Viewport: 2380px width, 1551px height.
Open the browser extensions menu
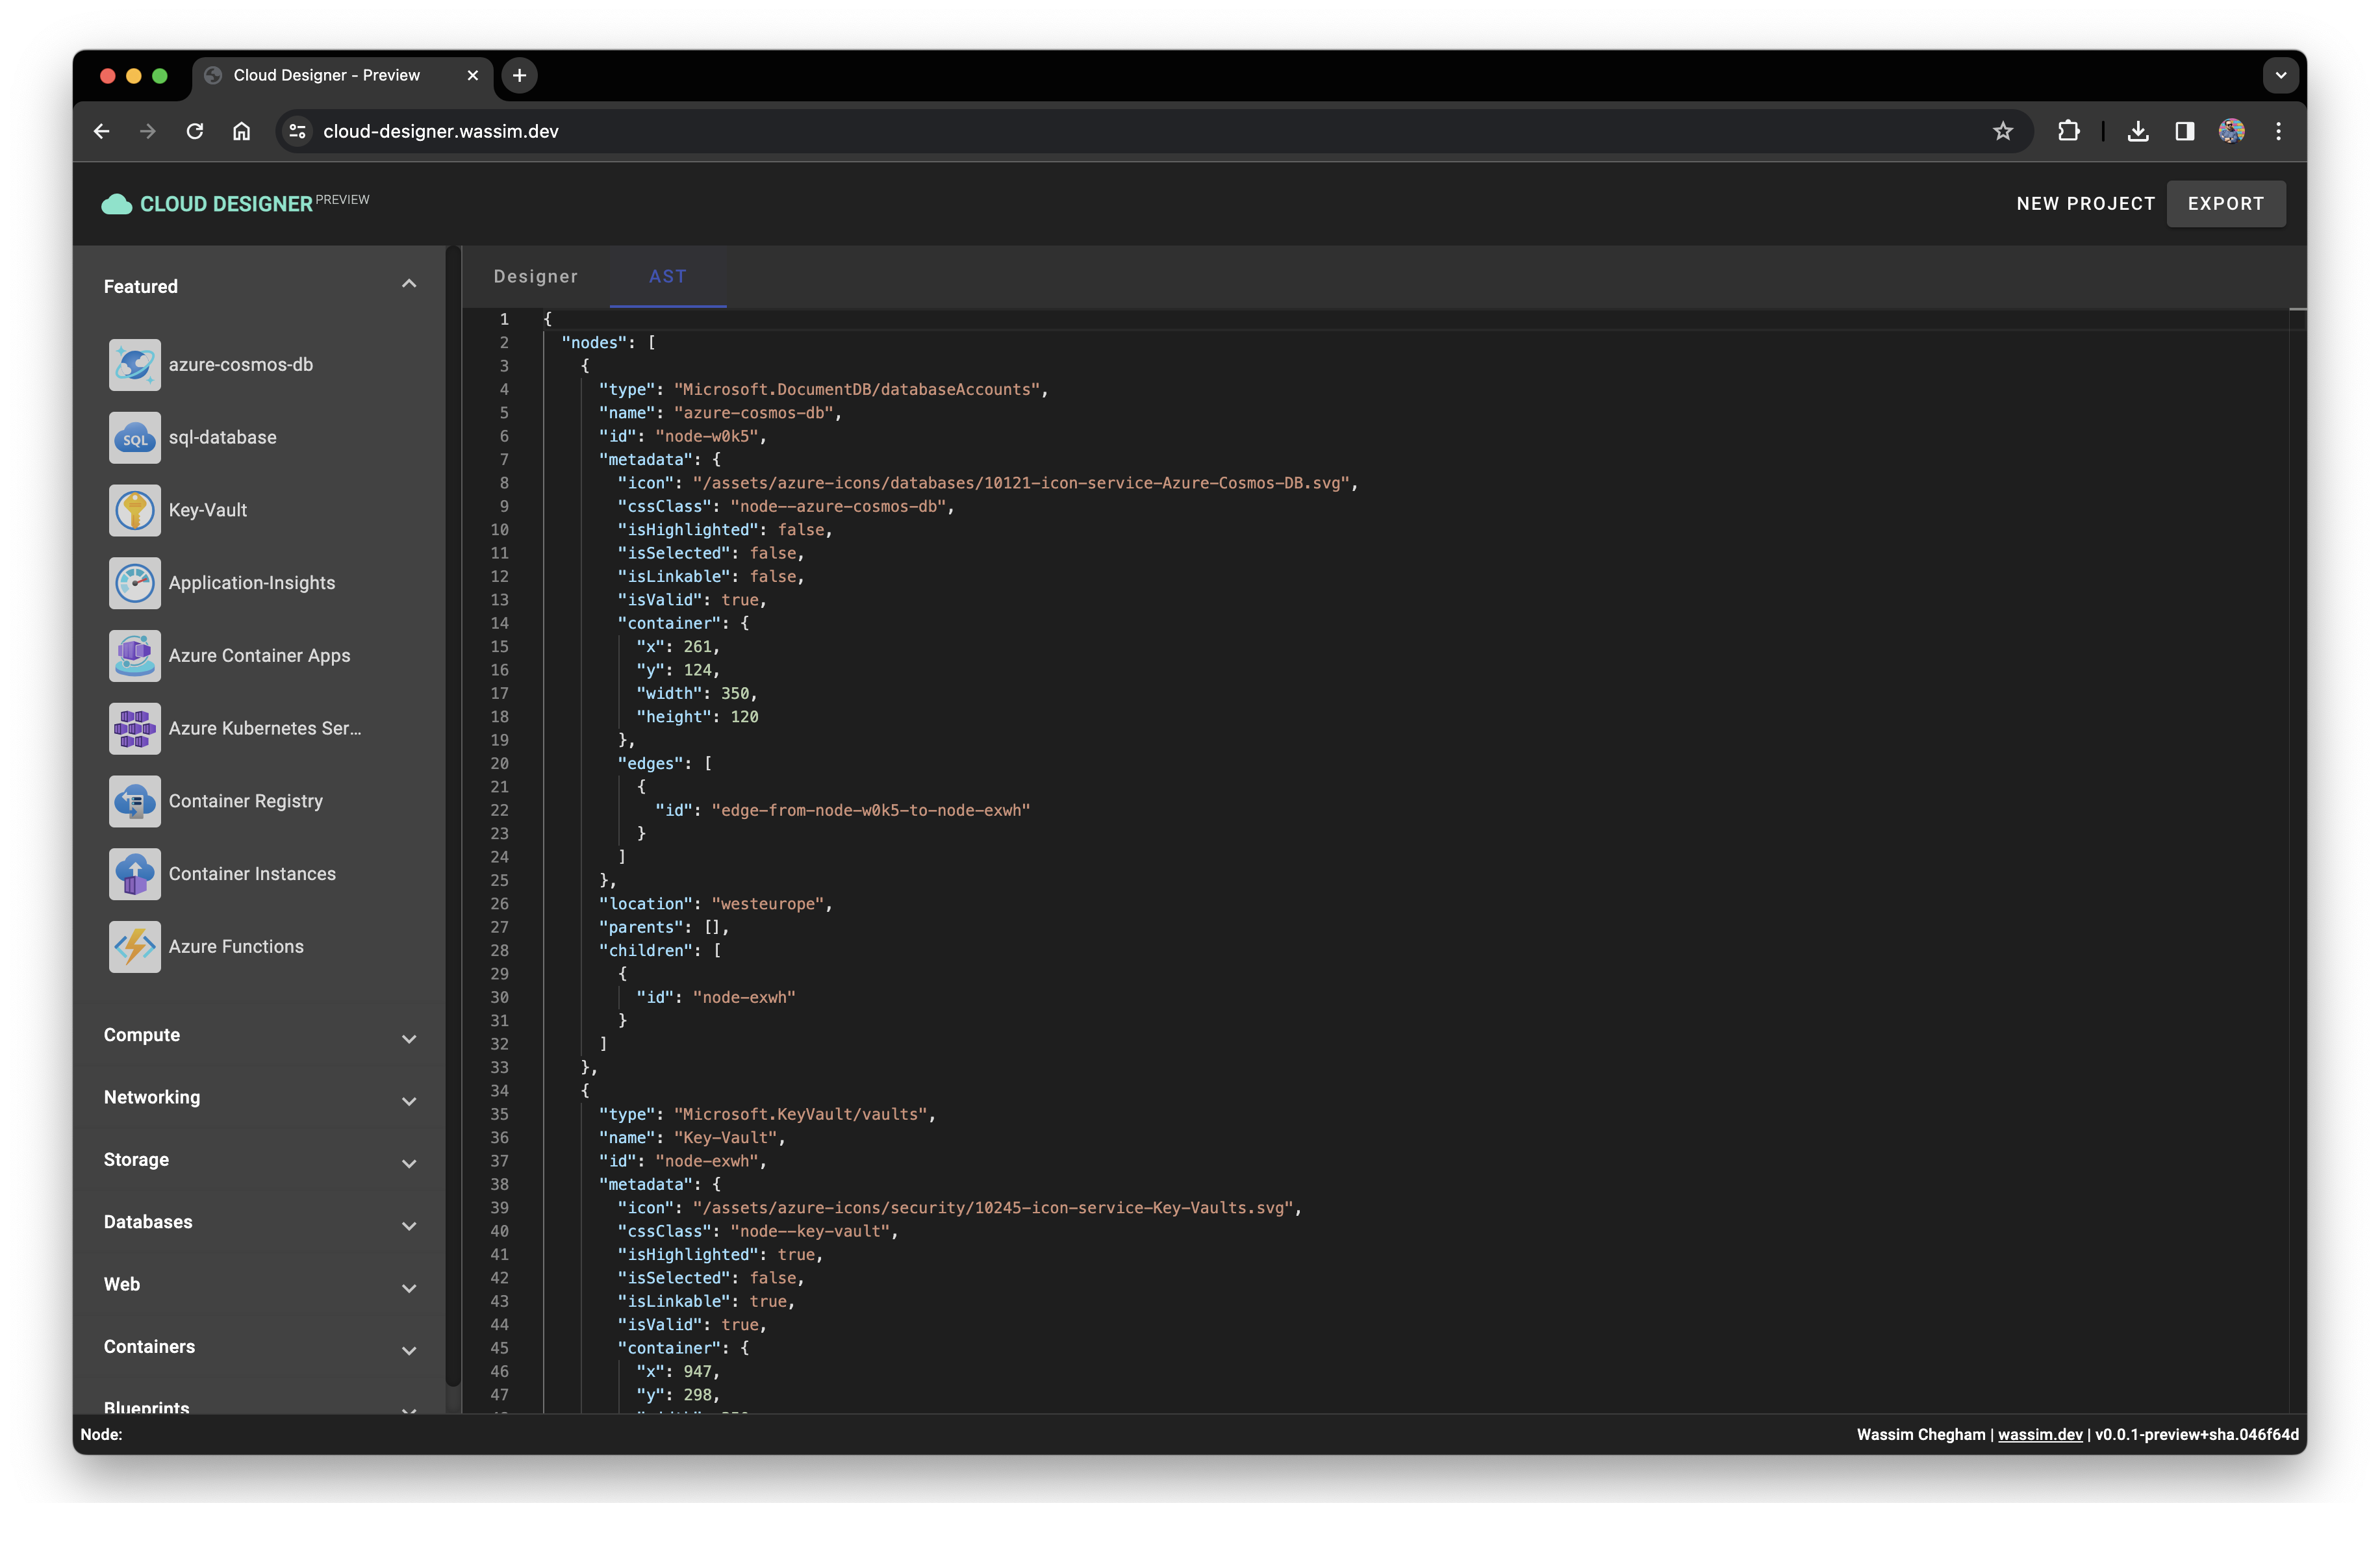(x=2068, y=131)
